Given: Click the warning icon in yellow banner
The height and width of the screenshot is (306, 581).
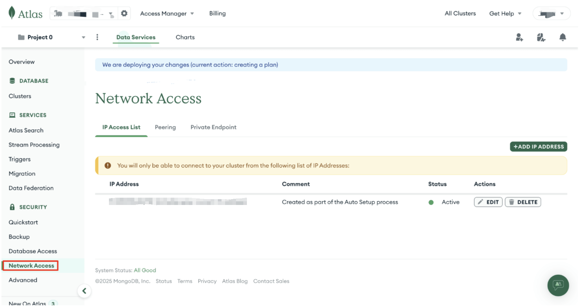Looking at the screenshot, I should click(108, 165).
